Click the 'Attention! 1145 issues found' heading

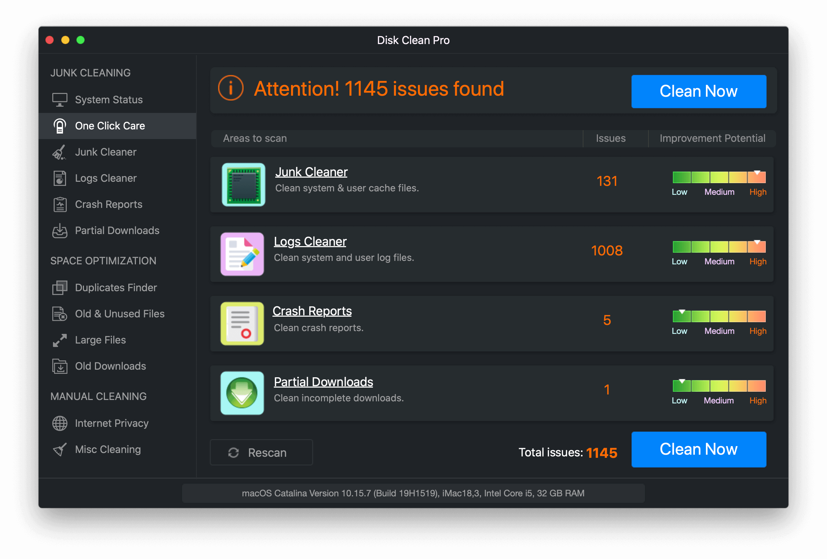tap(379, 89)
